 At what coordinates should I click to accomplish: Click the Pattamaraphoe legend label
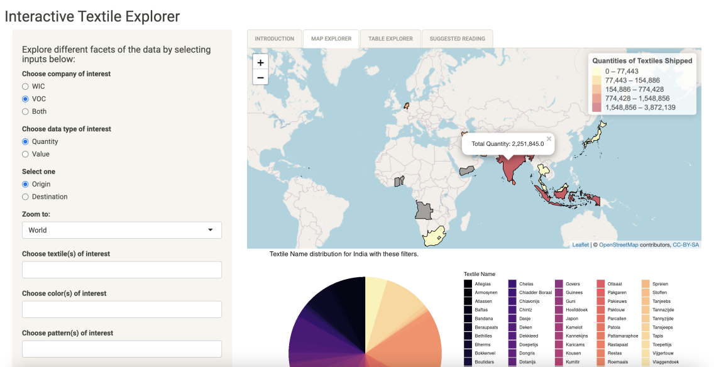click(x=622, y=336)
